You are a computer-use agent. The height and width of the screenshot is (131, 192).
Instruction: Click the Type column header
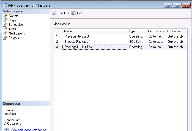(137, 31)
